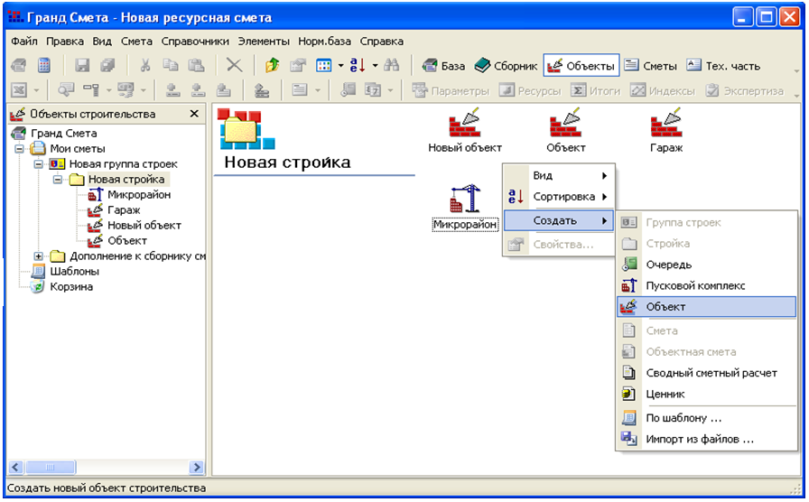Open the Справочники menu
Image resolution: width=809 pixels, height=502 pixels.
pos(195,42)
